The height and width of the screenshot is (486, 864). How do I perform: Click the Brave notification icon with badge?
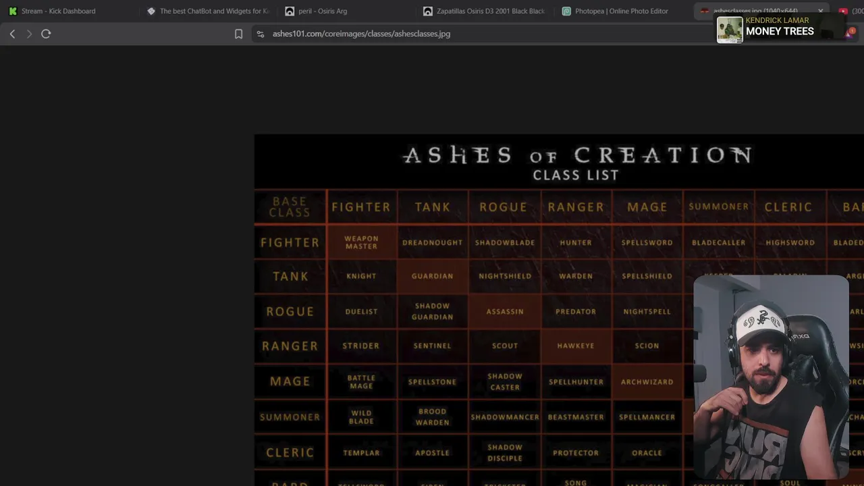851,32
